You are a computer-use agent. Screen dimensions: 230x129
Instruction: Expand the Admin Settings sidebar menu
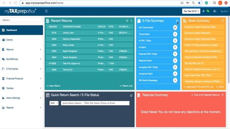[22, 98]
